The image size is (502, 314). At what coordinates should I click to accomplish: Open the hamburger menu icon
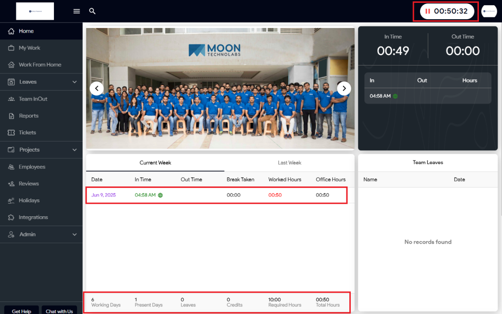[77, 11]
